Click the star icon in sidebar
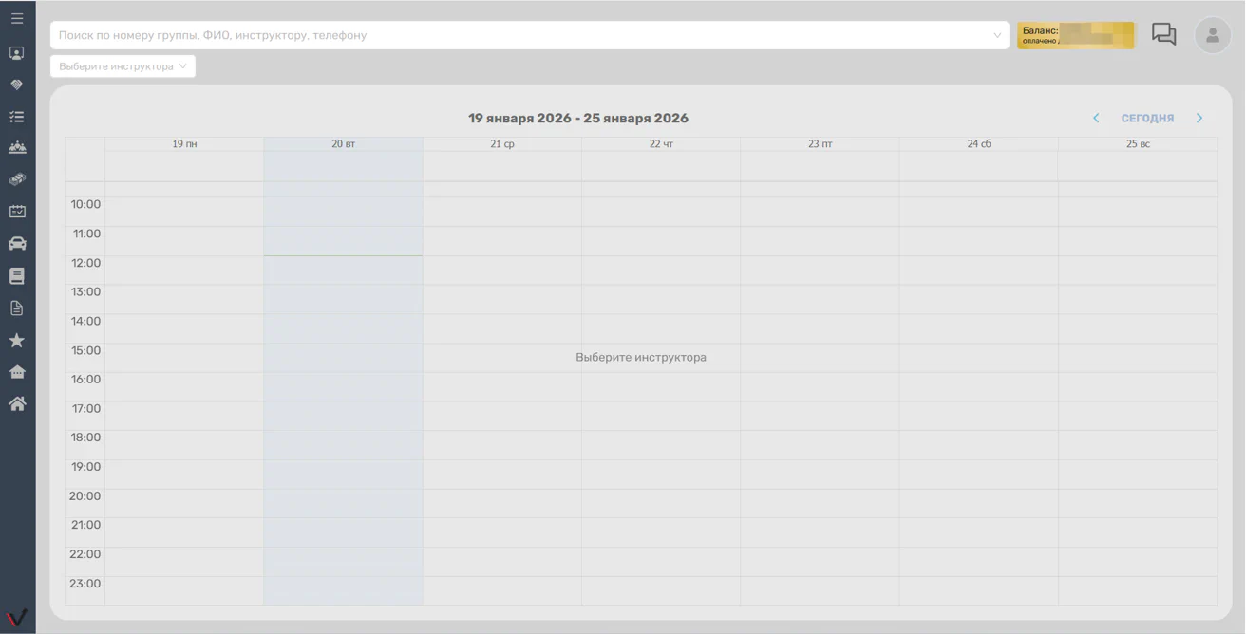The image size is (1246, 634). pyautogui.click(x=17, y=341)
